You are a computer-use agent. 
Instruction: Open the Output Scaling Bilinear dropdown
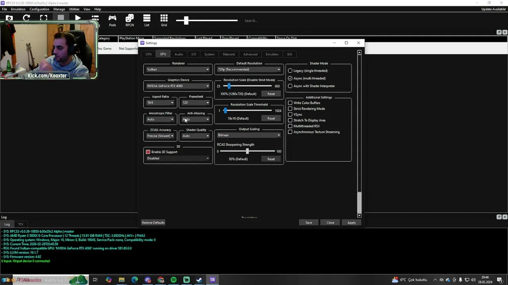coord(249,135)
